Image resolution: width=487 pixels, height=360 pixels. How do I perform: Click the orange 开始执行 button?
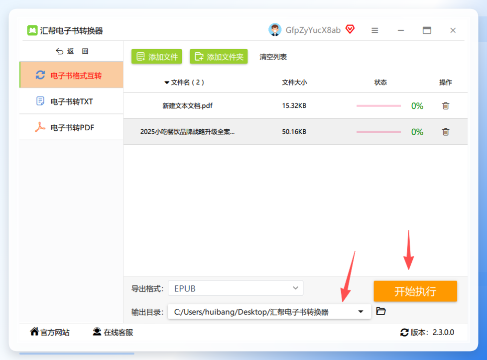415,291
